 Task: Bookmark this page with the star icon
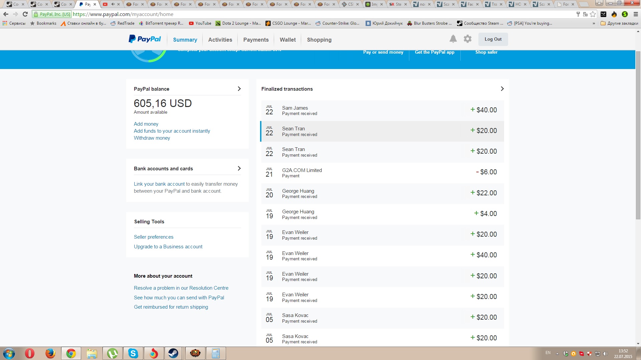coord(593,14)
